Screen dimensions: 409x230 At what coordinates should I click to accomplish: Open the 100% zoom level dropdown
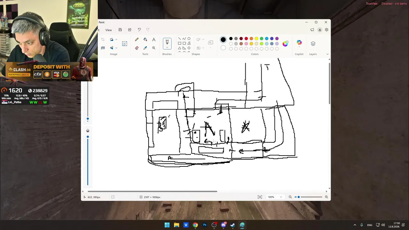[275, 197]
